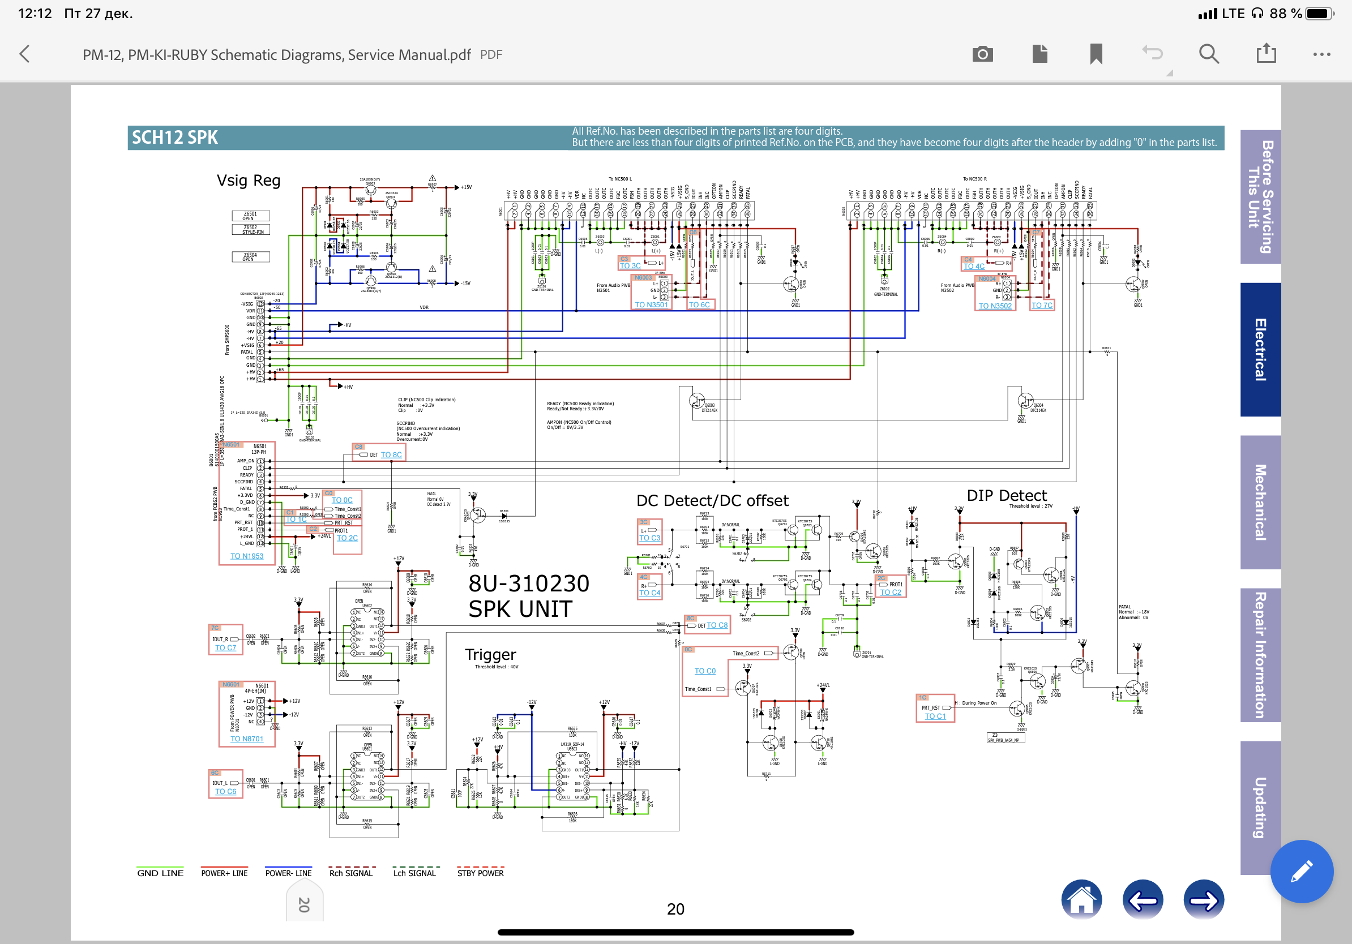1352x944 pixels.
Task: Follow the TO C1 link
Action: click(935, 716)
